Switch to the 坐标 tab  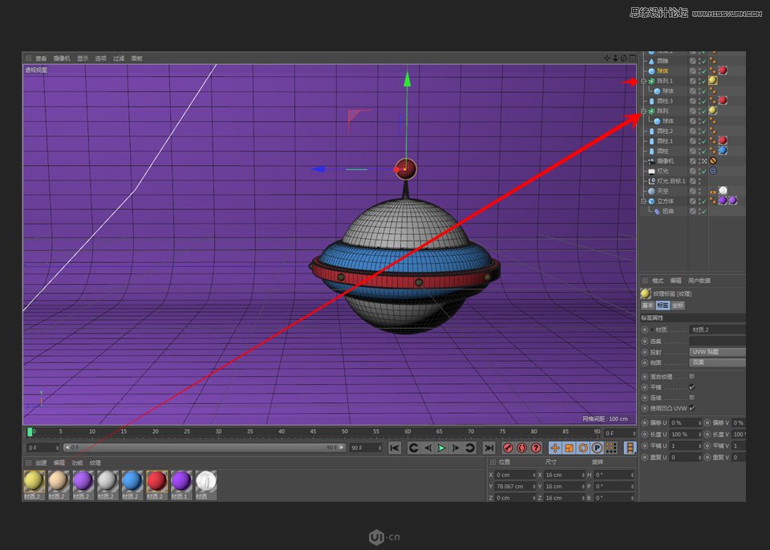click(679, 305)
